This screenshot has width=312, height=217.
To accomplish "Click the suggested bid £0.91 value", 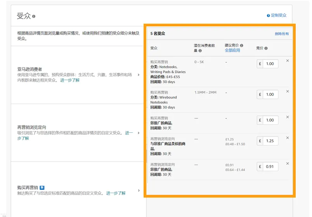I will pyautogui.click(x=230, y=165).
